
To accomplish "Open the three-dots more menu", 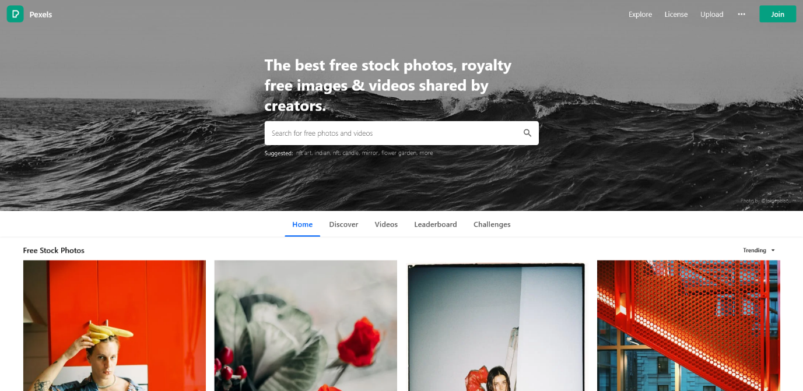I will [x=741, y=14].
